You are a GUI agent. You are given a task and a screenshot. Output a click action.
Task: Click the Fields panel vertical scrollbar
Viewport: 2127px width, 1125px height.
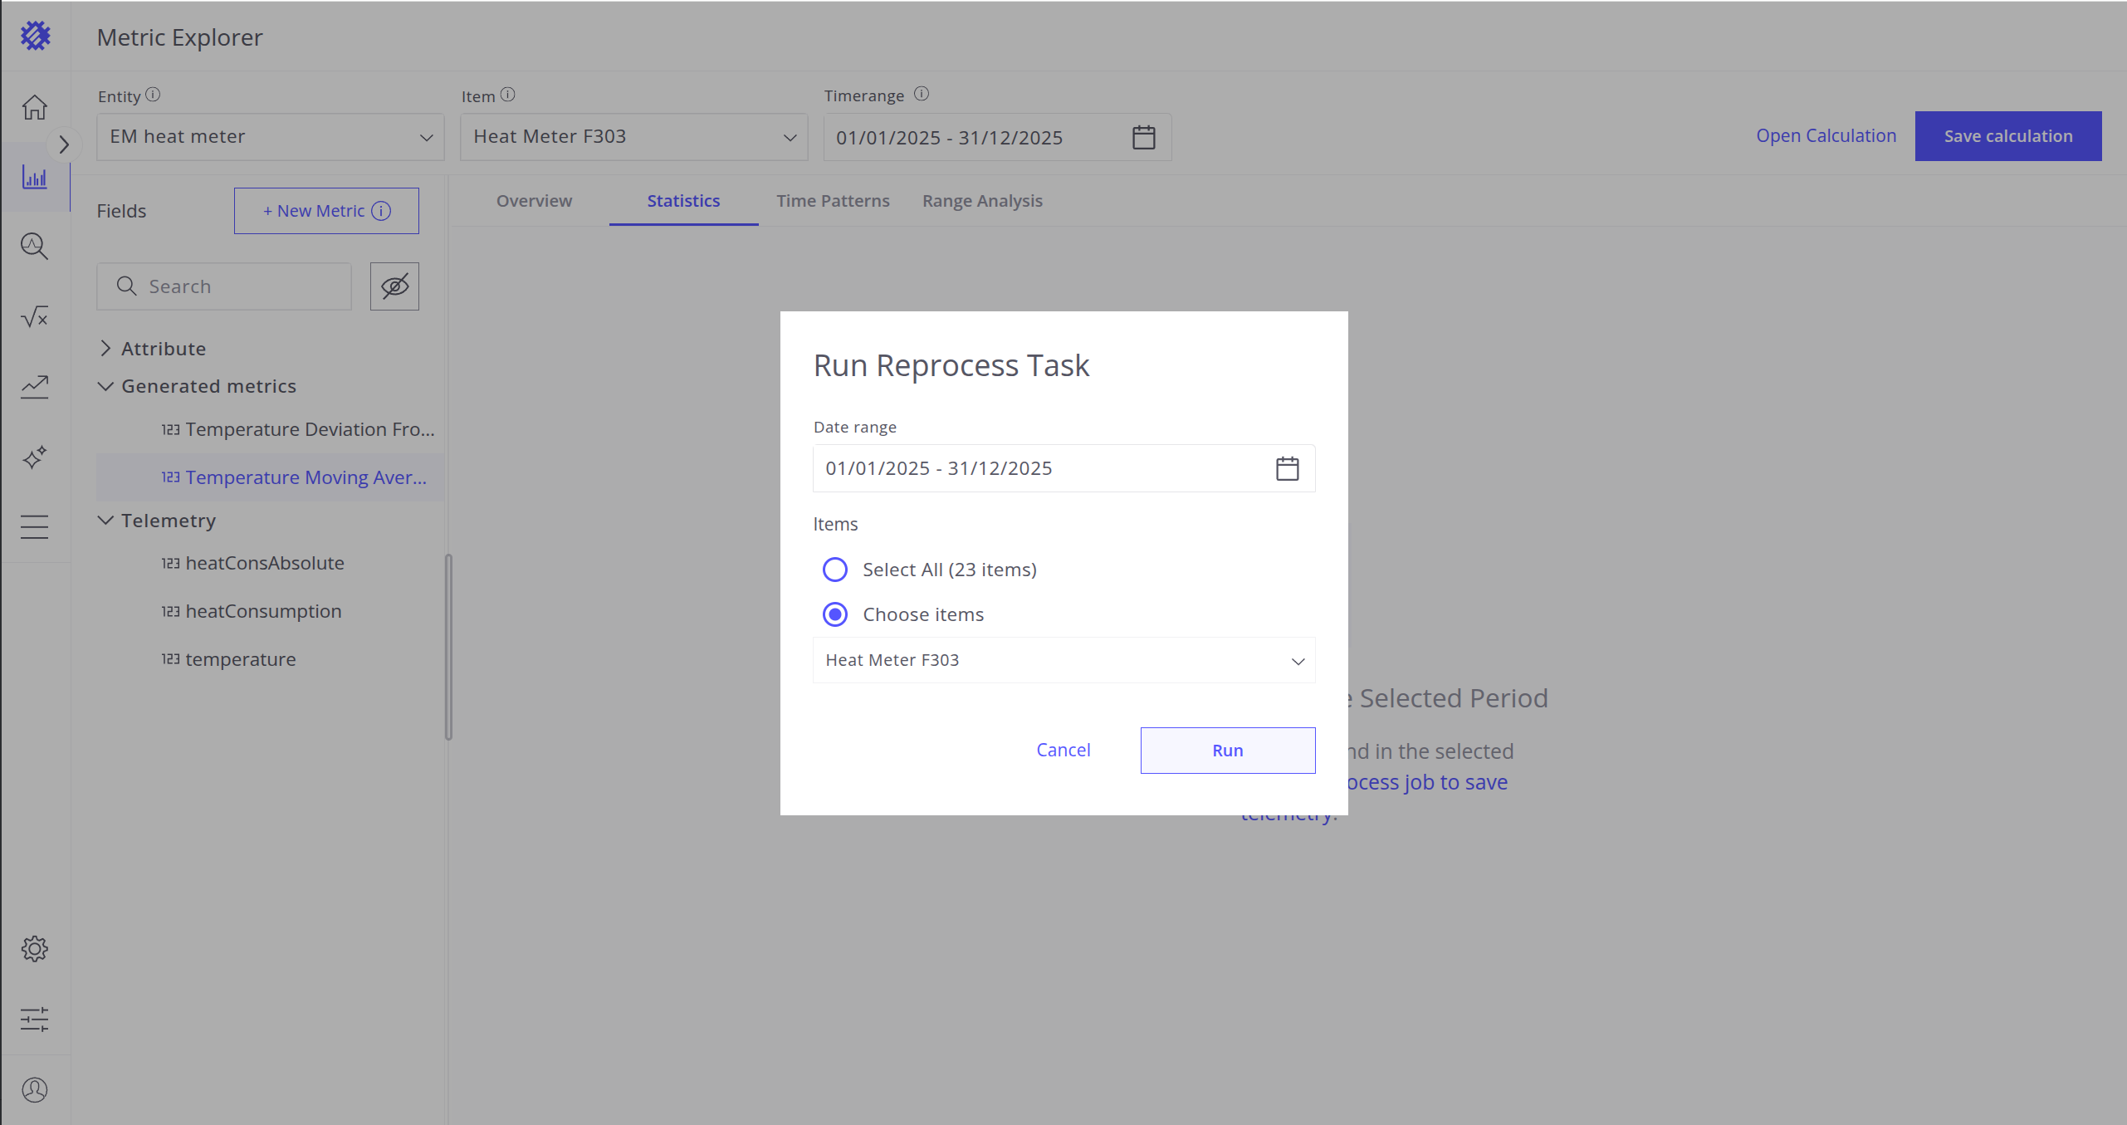point(448,647)
